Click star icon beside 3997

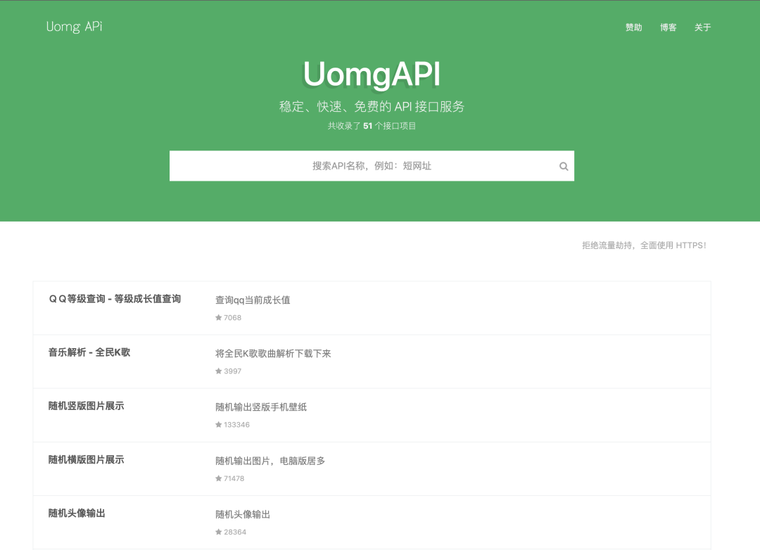click(x=219, y=371)
